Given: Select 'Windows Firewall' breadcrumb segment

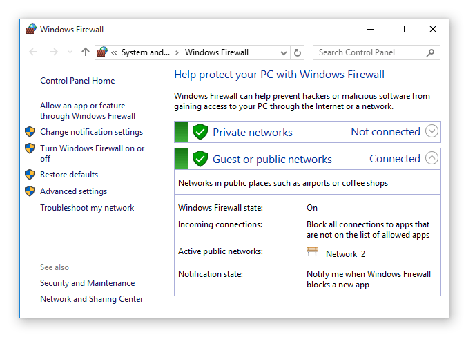Looking at the screenshot, I should click(217, 52).
